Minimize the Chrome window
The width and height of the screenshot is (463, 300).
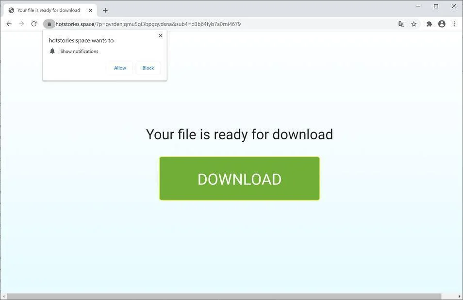418,6
